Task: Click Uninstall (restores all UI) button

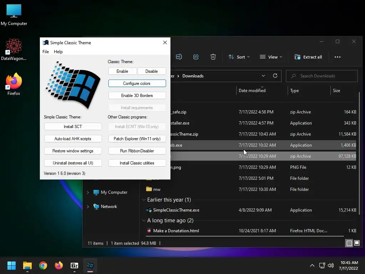Action: pos(73,163)
